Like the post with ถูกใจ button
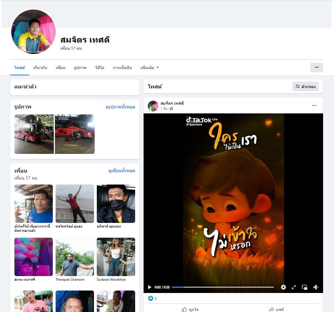Image resolution: width=334 pixels, height=312 pixels. pyautogui.click(x=190, y=310)
